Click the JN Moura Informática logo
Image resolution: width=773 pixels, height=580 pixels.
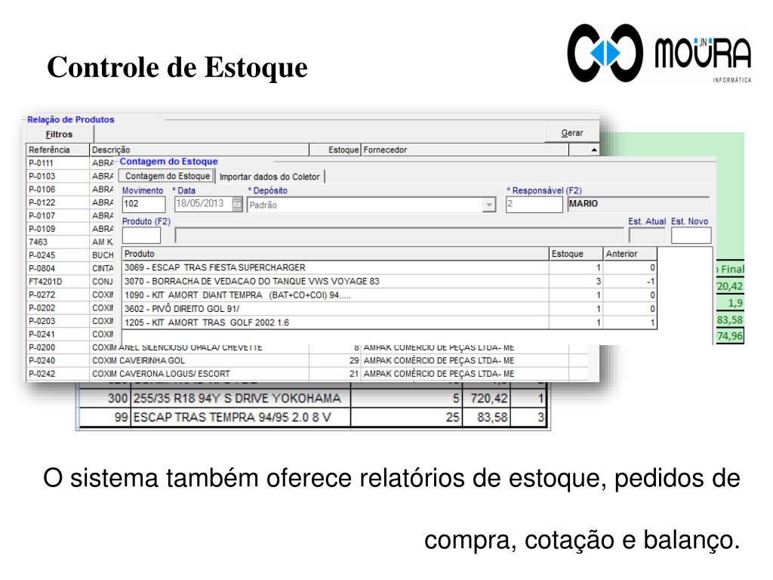(x=659, y=54)
